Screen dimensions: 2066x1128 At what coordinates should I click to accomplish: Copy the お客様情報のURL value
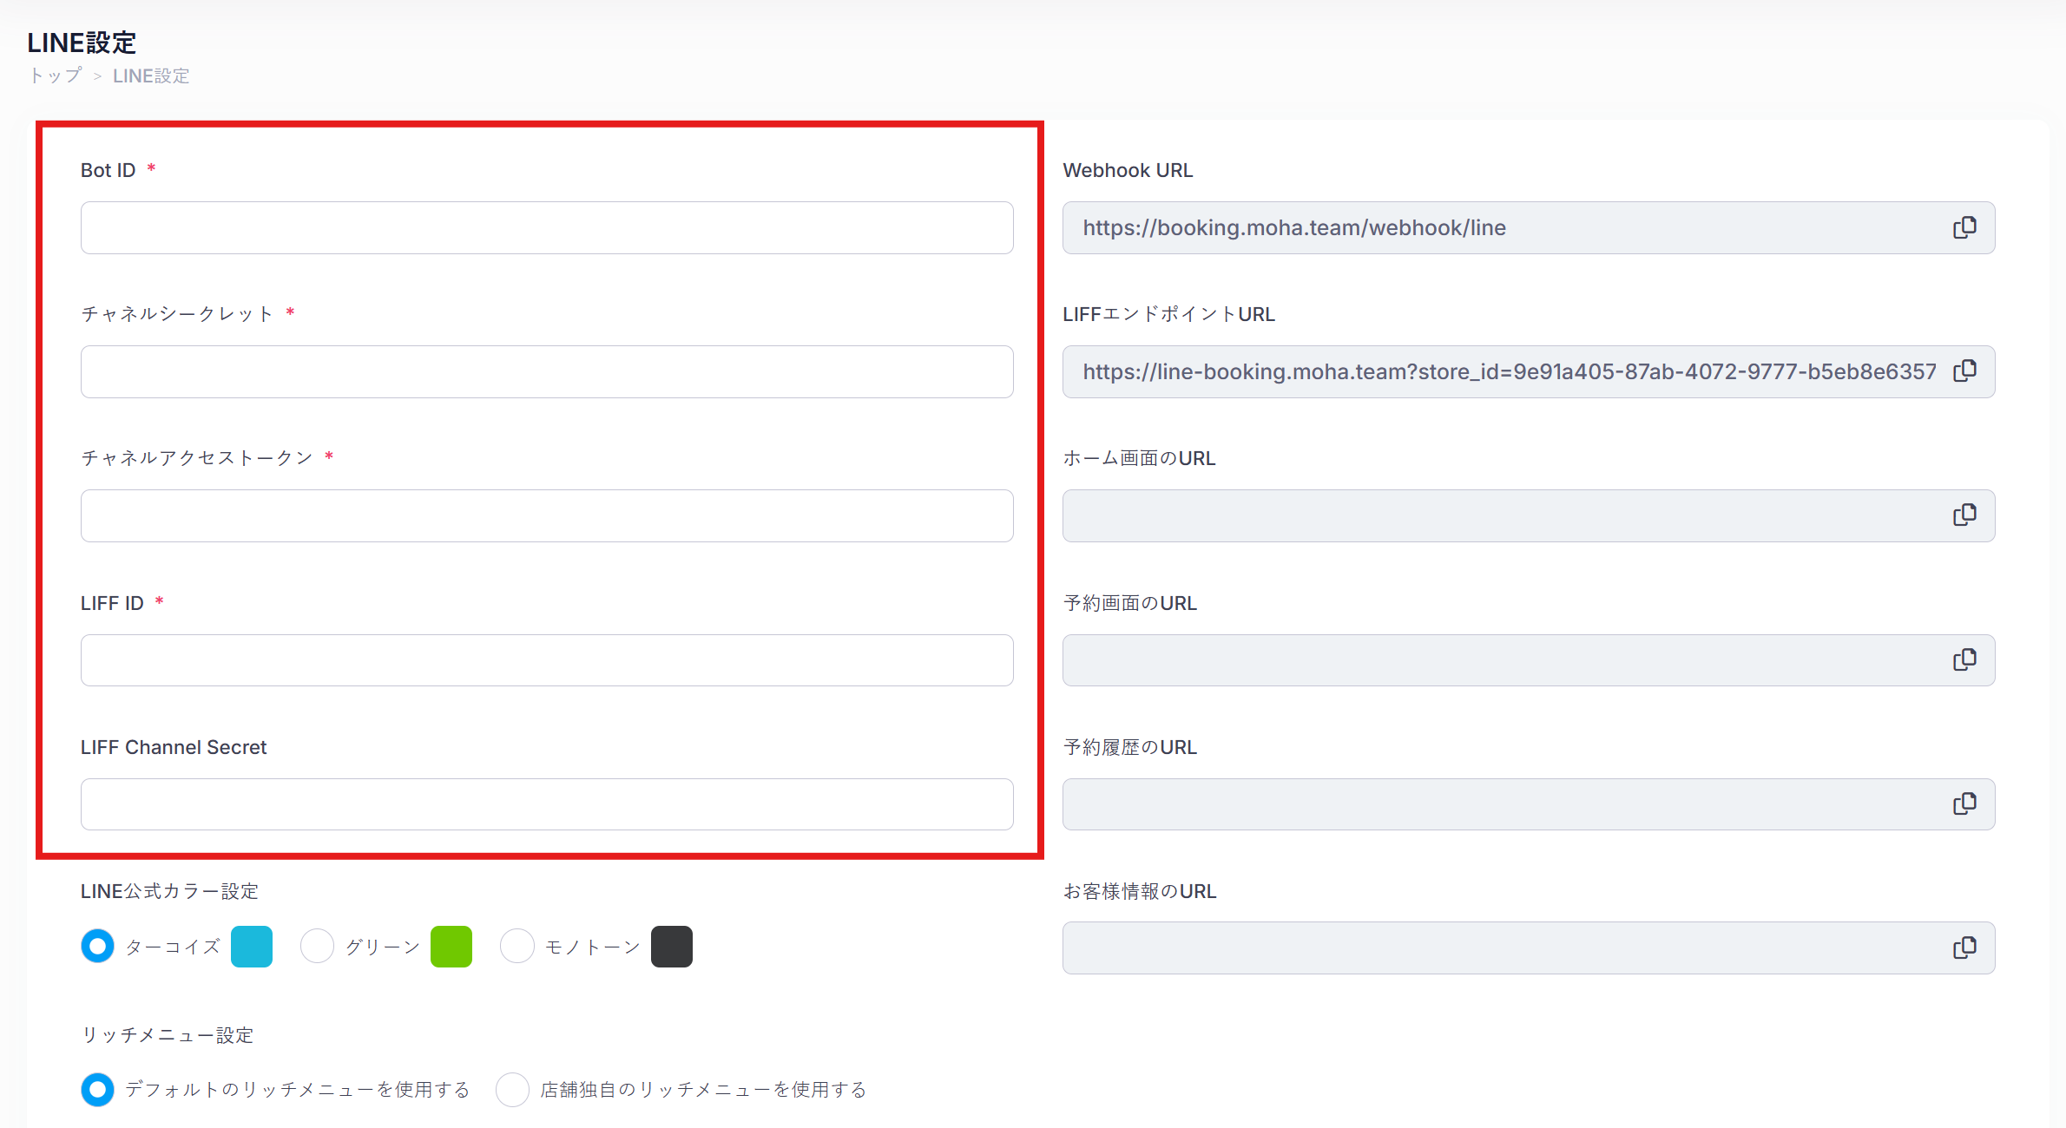pos(1964,948)
